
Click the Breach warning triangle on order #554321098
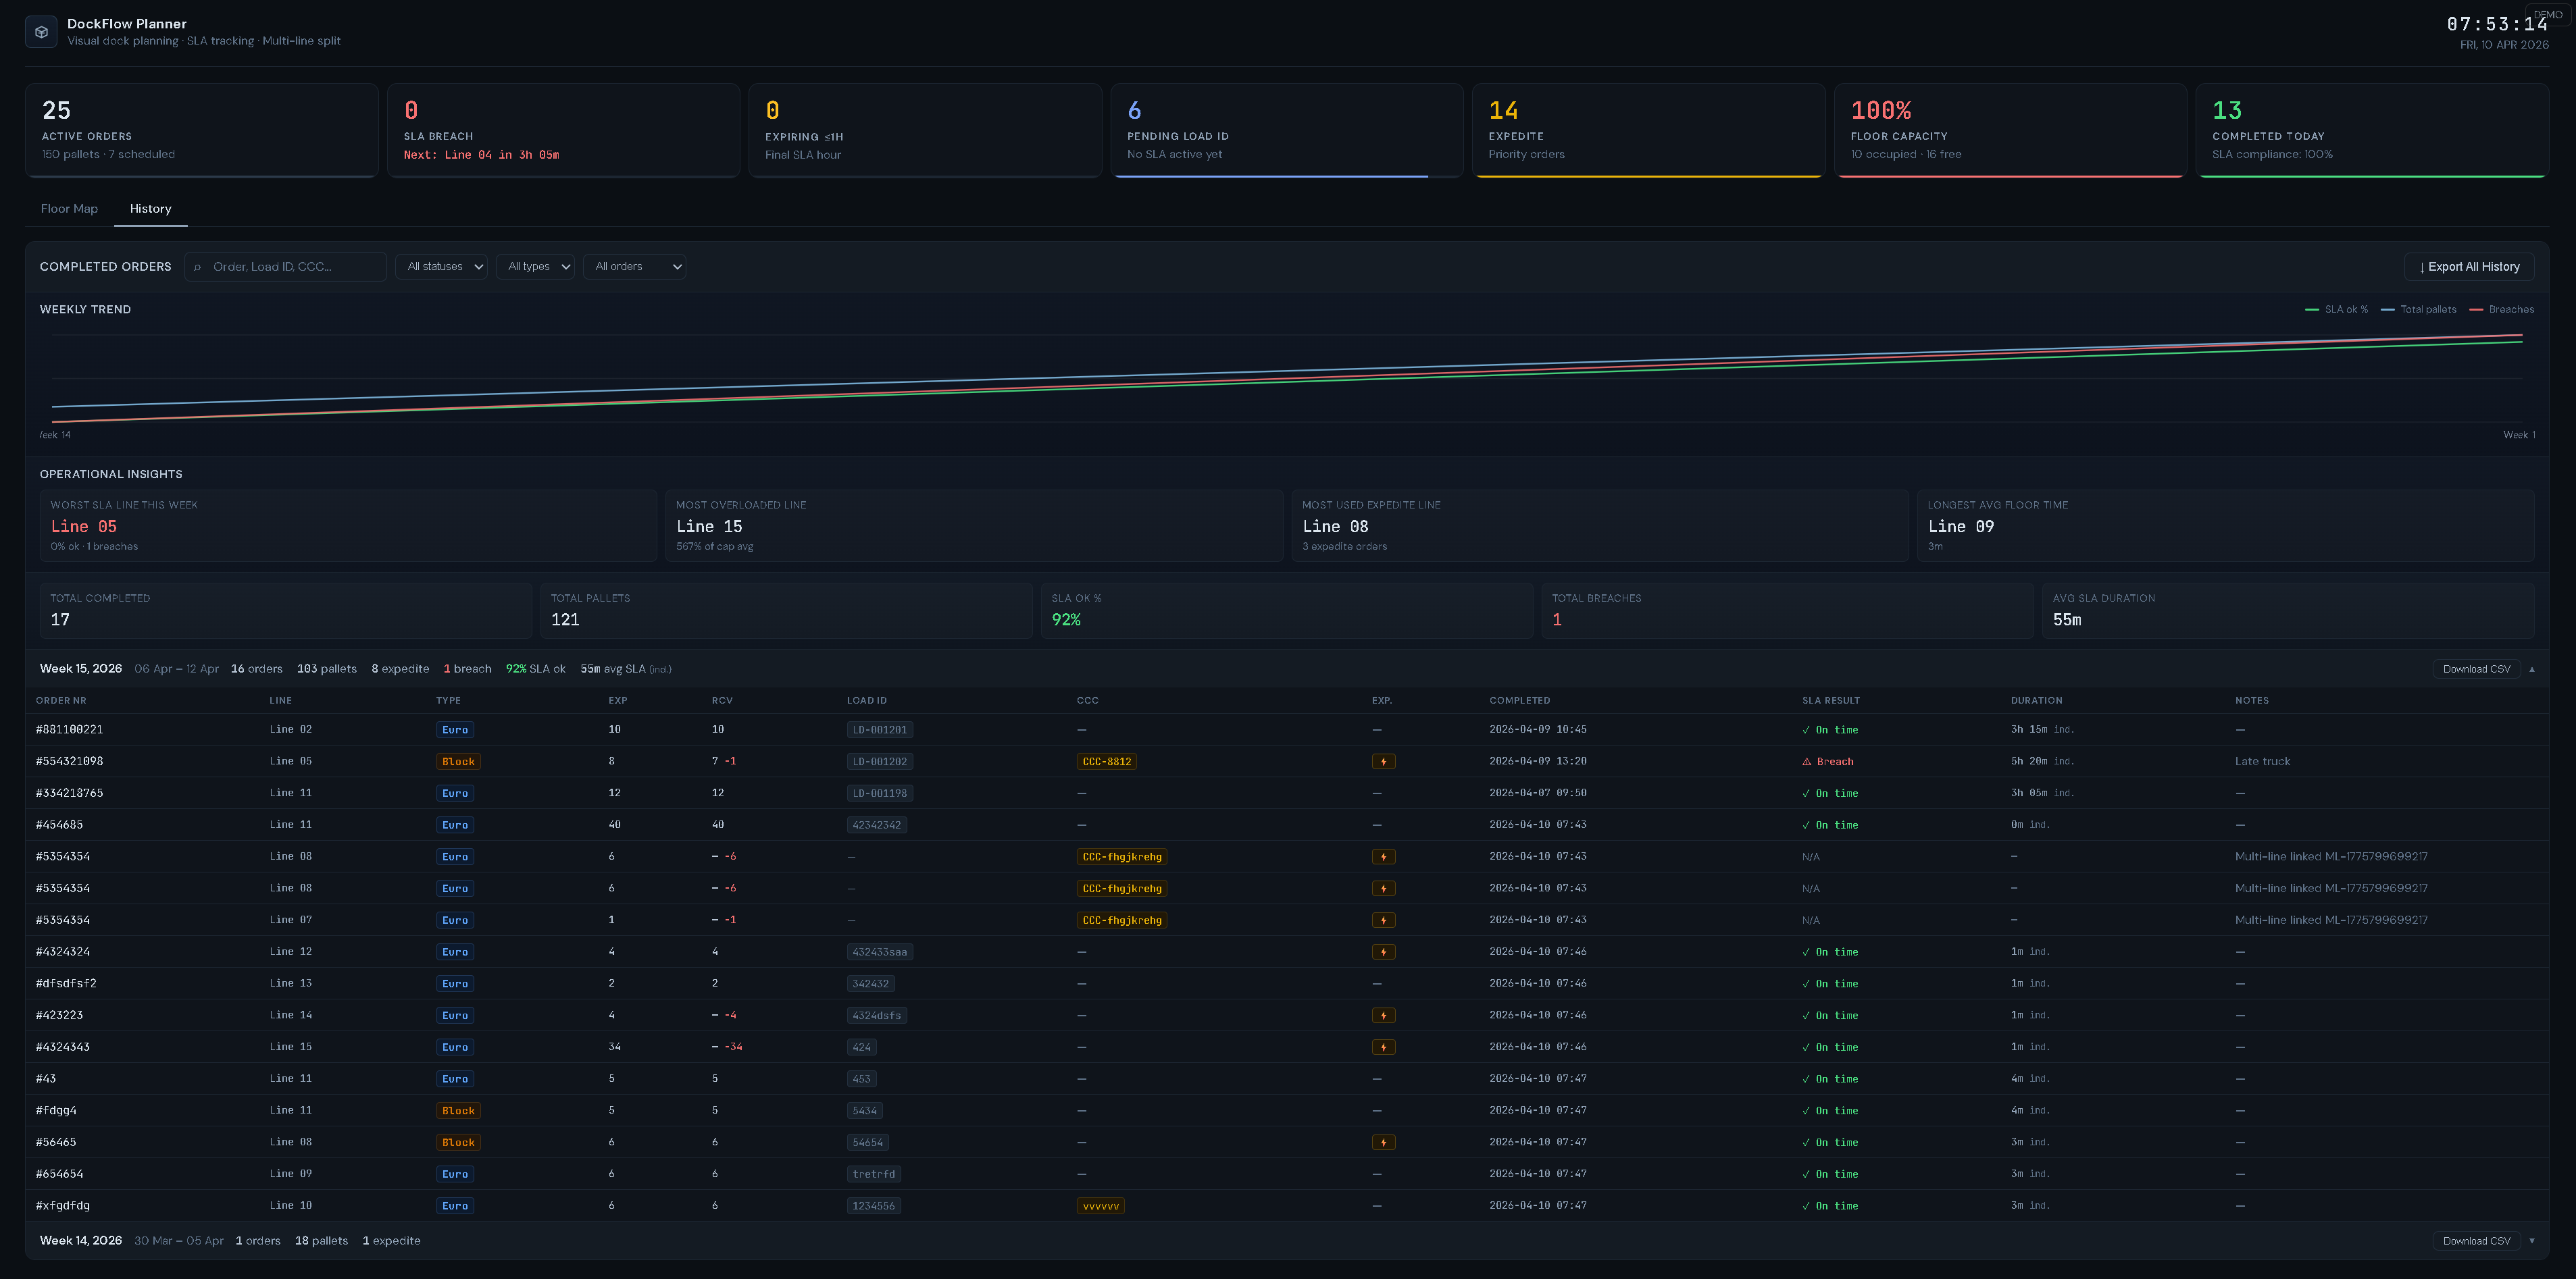[1806, 760]
